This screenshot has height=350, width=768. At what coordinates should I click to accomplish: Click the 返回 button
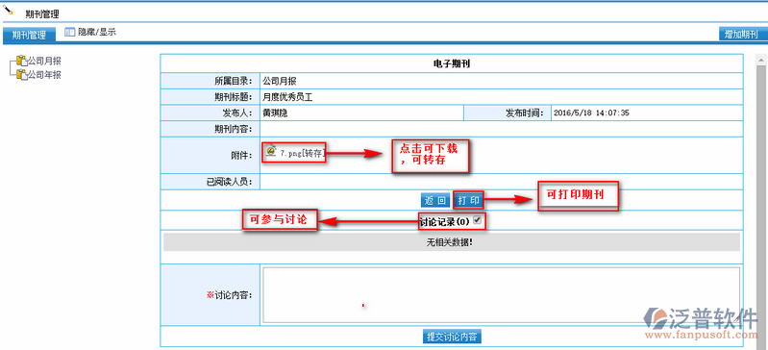(434, 200)
